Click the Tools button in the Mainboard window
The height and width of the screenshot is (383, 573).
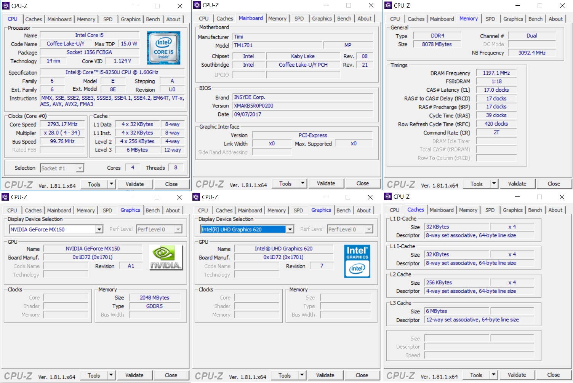(x=285, y=184)
